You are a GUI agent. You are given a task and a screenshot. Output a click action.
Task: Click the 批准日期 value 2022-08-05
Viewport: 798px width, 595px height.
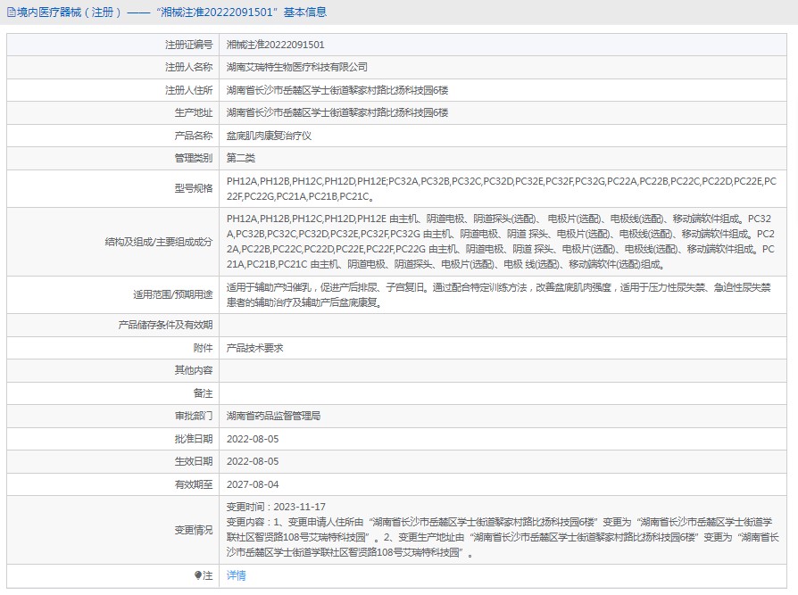pyautogui.click(x=253, y=439)
